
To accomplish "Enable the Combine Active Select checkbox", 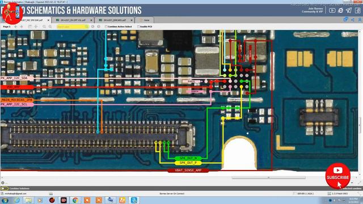I will pyautogui.click(x=106, y=27).
